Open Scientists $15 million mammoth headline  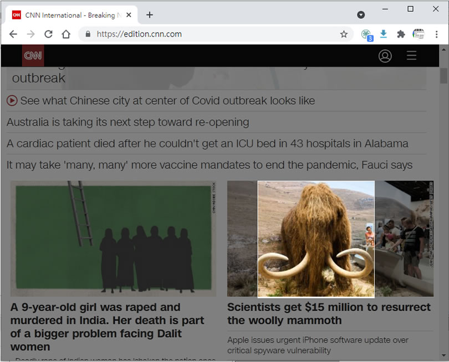coord(329,314)
